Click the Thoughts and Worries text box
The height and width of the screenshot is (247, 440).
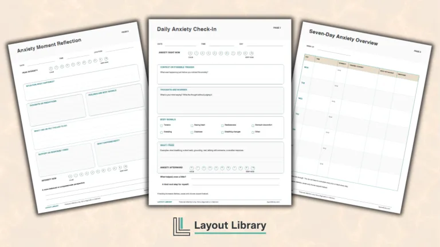(221, 101)
